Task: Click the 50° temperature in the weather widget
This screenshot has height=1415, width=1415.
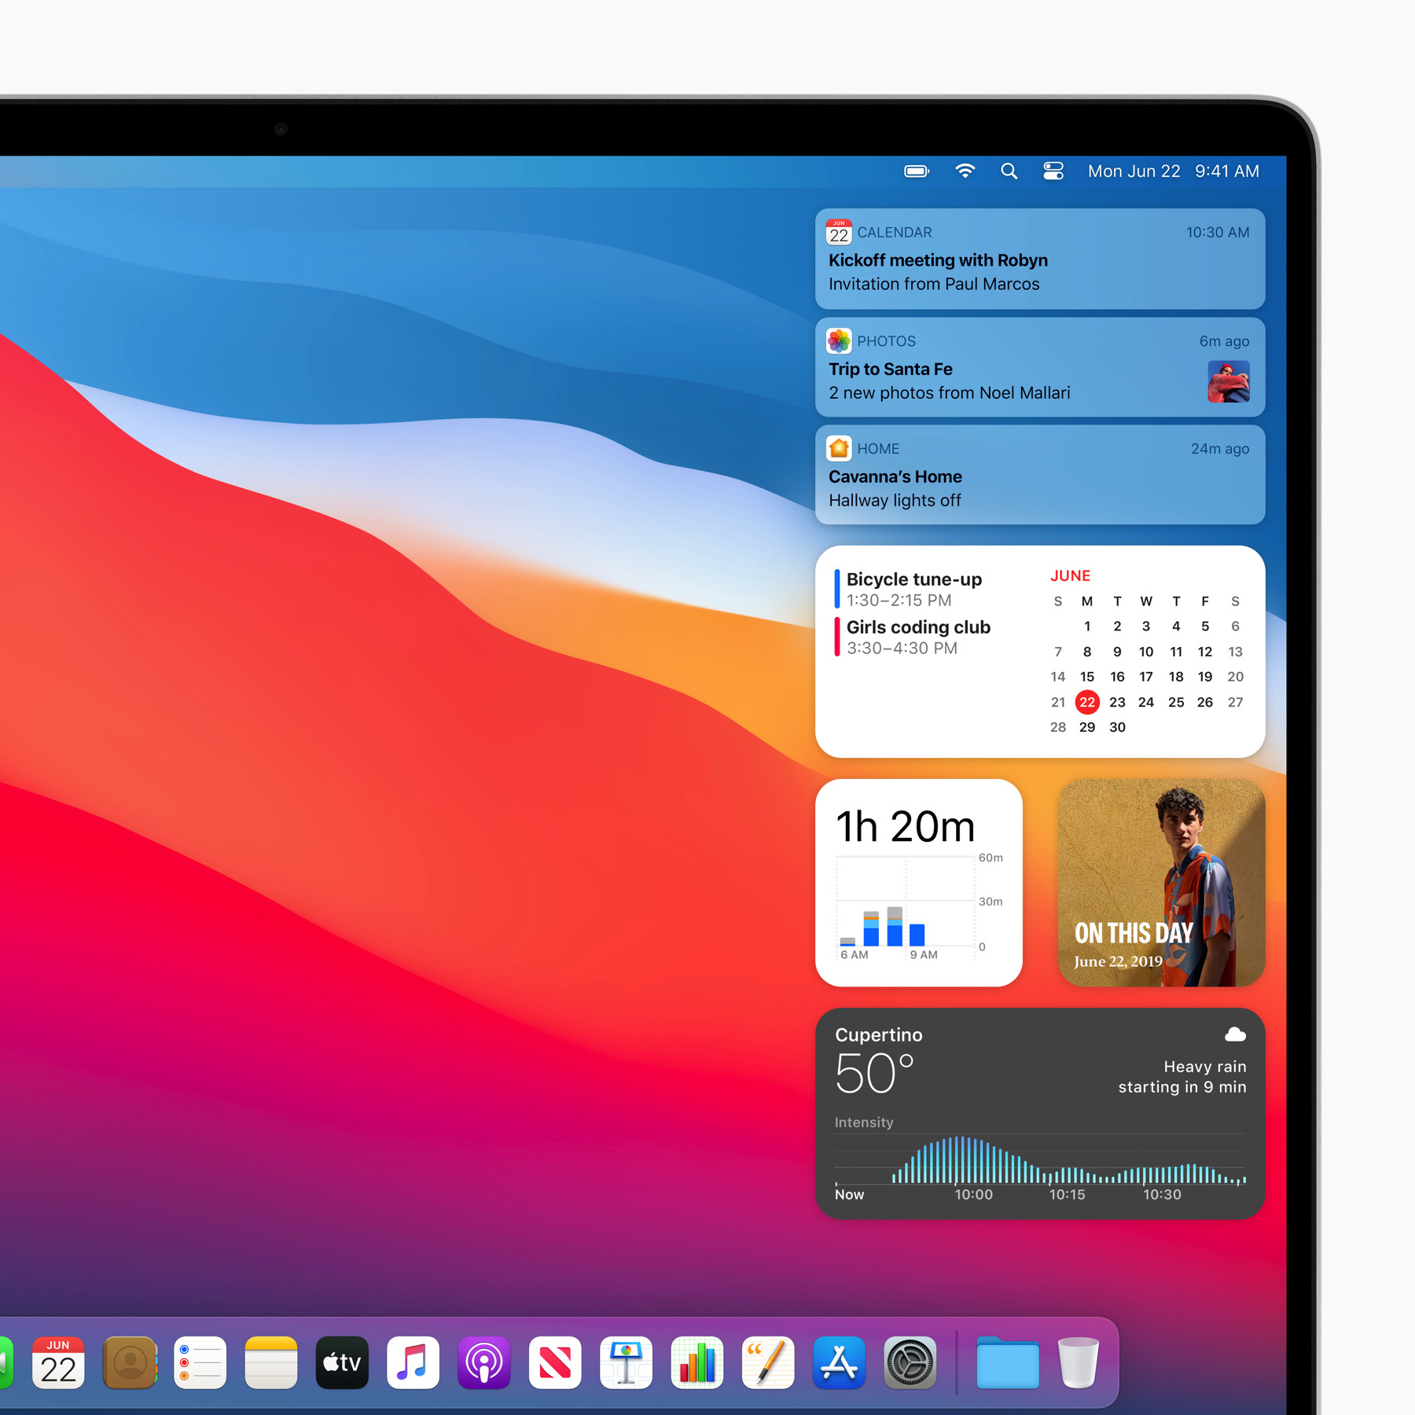Action: 874,1073
